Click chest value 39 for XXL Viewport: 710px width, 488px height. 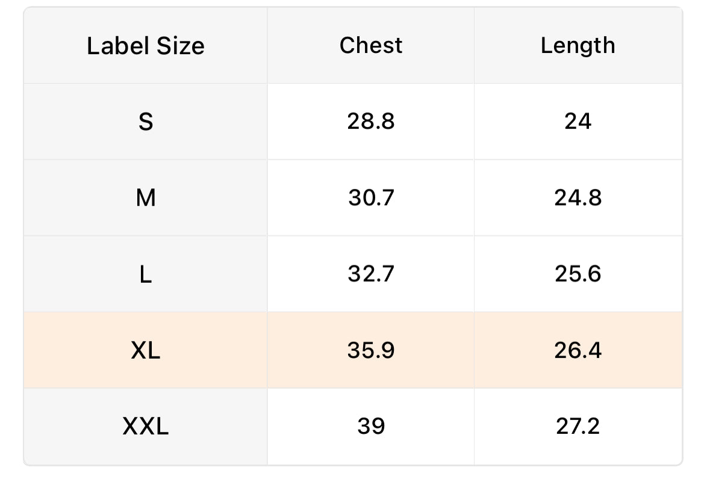click(x=371, y=426)
